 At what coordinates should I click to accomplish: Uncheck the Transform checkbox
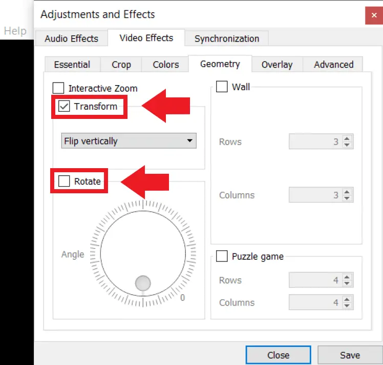coord(64,106)
